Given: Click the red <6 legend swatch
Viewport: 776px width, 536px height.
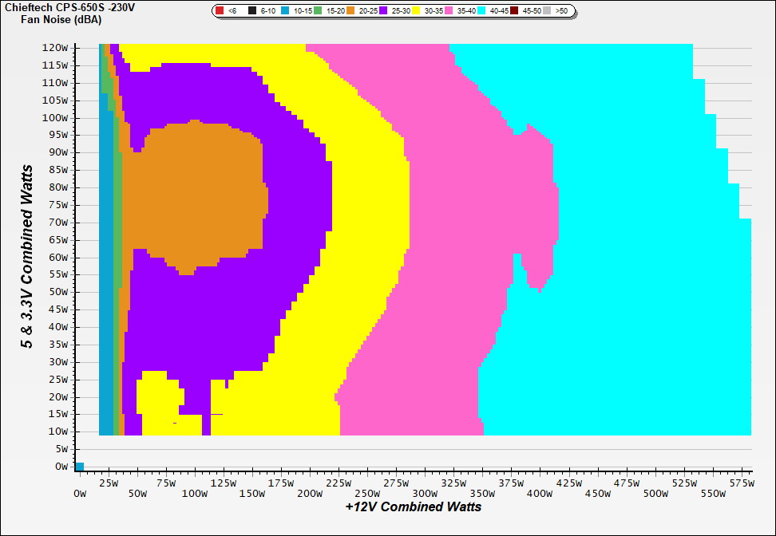Looking at the screenshot, I should coord(220,11).
